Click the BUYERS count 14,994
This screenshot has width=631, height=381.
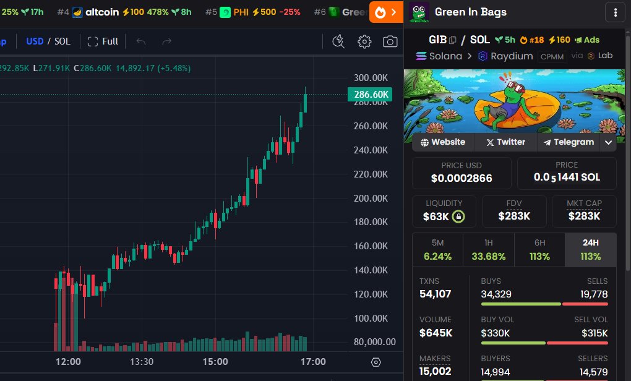pyautogui.click(x=496, y=372)
